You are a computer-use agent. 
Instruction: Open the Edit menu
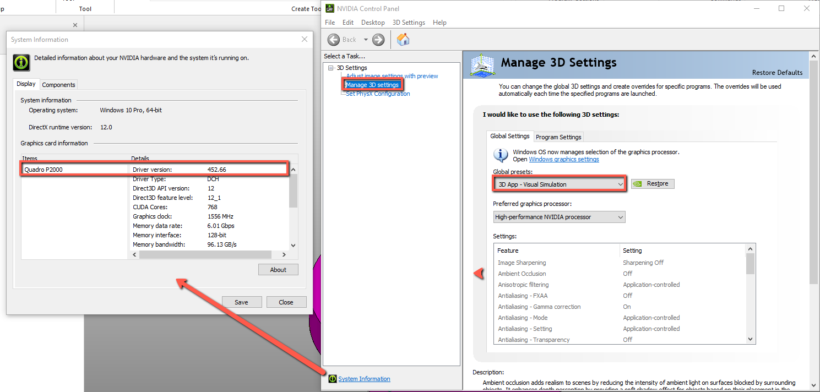pos(348,23)
